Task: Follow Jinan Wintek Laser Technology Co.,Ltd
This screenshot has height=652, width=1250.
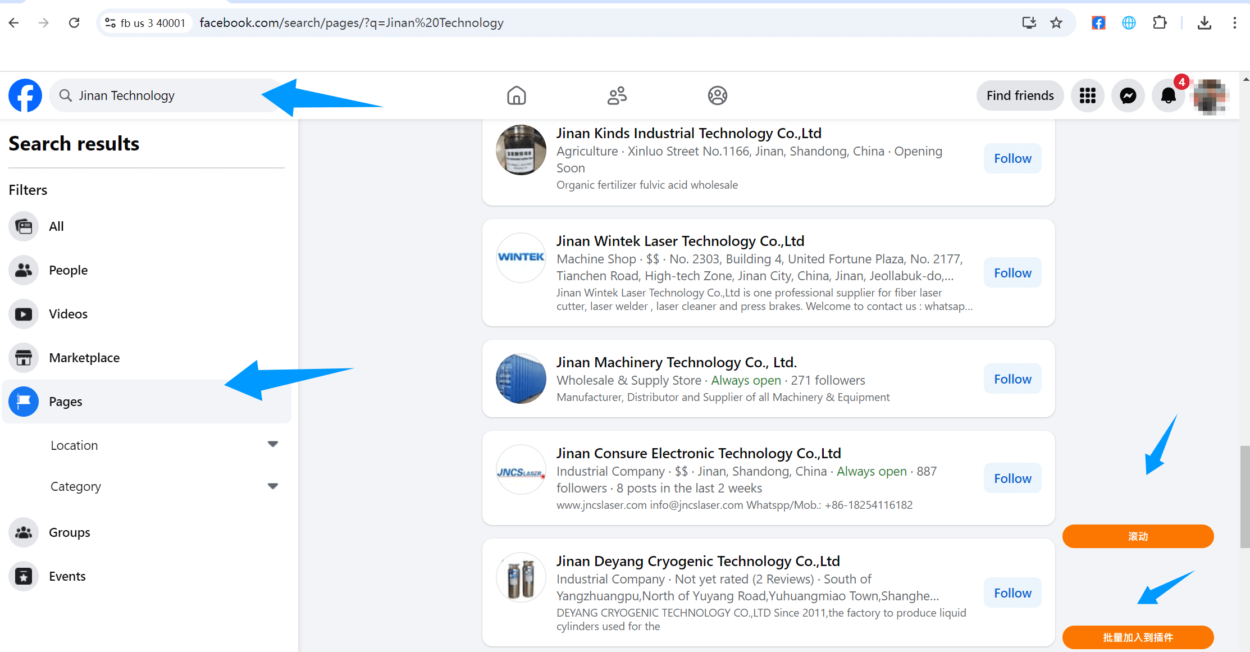Action: (x=1012, y=273)
